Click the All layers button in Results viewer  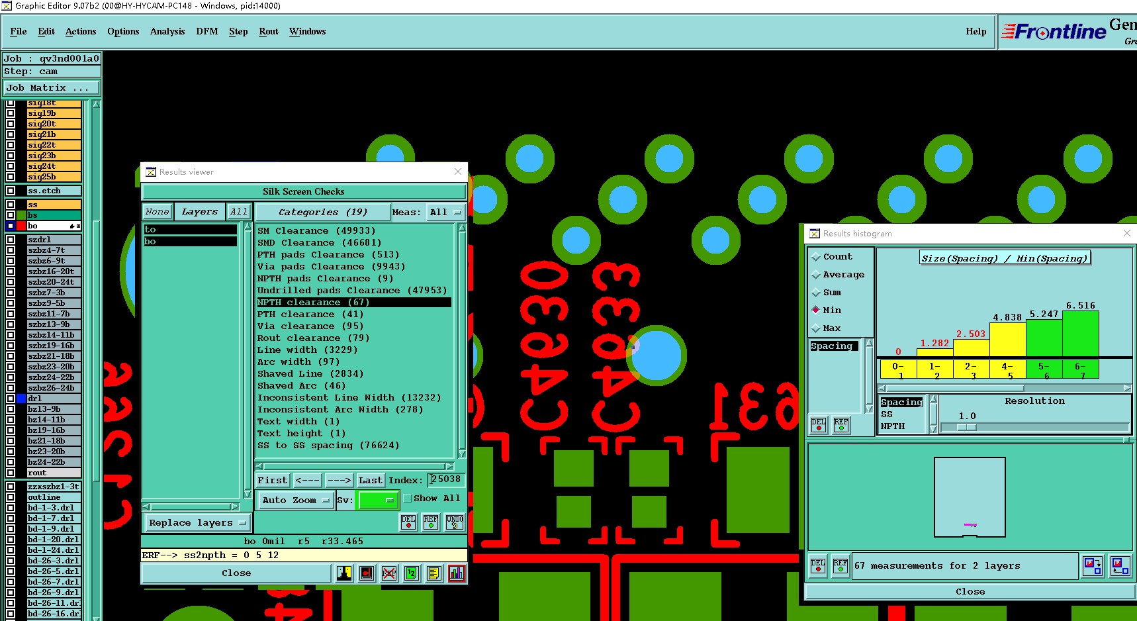[x=238, y=212]
